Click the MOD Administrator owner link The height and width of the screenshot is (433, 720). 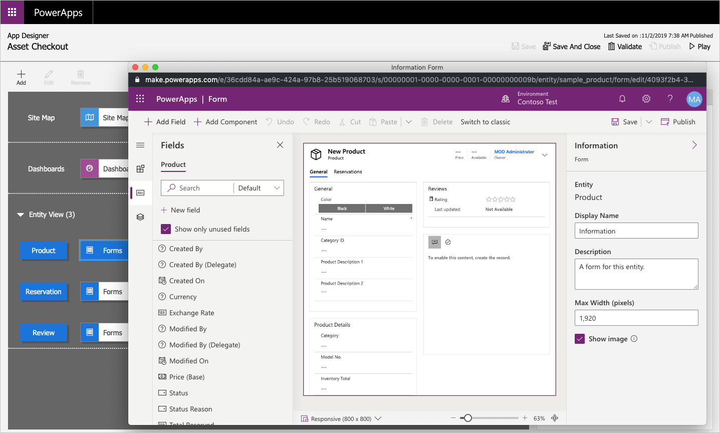514,152
